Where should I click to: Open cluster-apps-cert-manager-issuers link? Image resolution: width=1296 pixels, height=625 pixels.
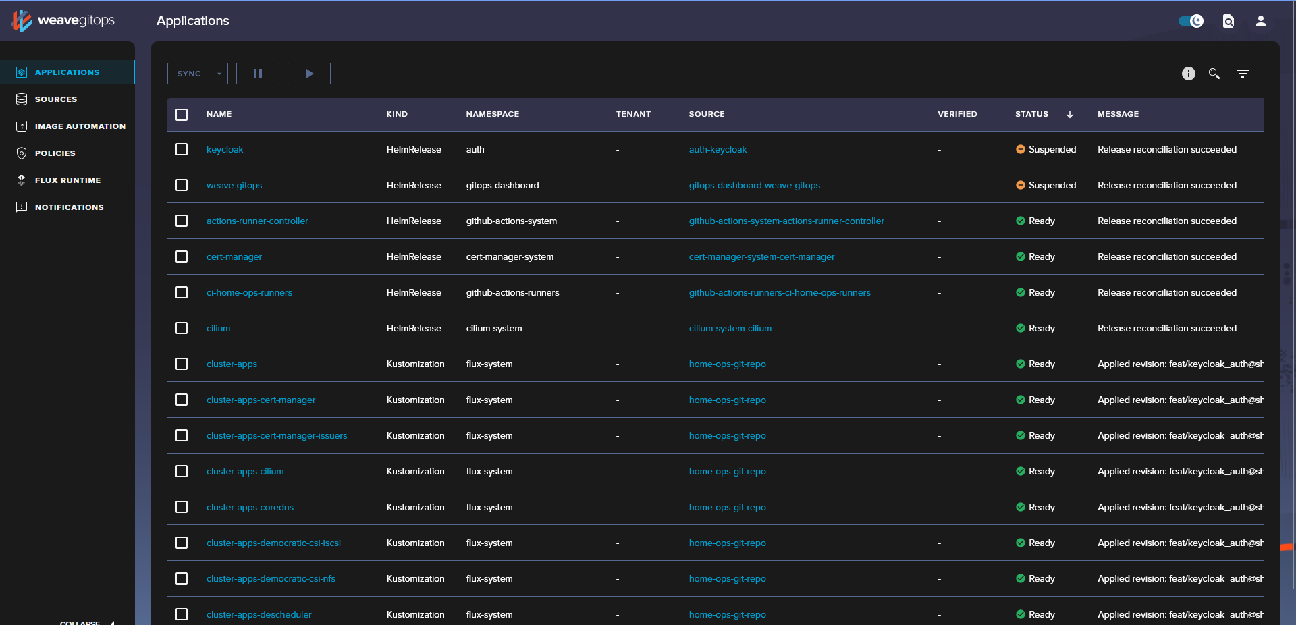click(x=277, y=435)
